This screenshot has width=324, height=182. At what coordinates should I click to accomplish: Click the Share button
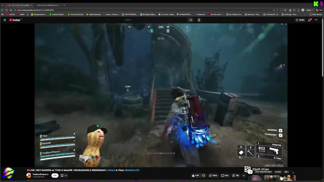click(x=213, y=175)
